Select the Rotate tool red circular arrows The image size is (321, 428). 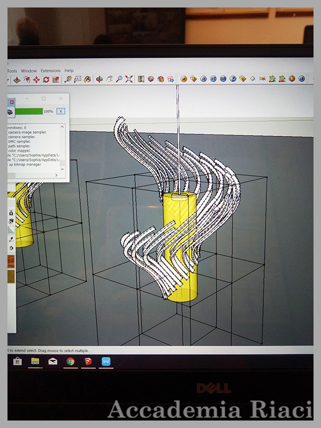click(x=46, y=79)
